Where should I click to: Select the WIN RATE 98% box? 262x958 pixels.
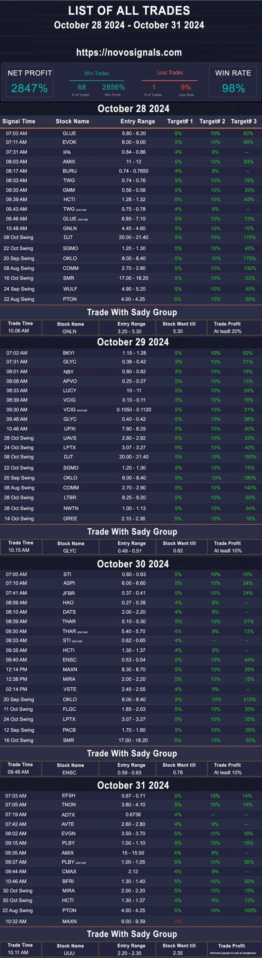[233, 82]
